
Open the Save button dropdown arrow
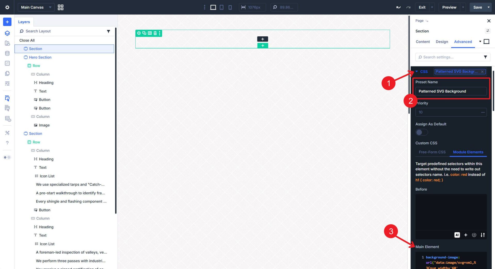point(489,7)
